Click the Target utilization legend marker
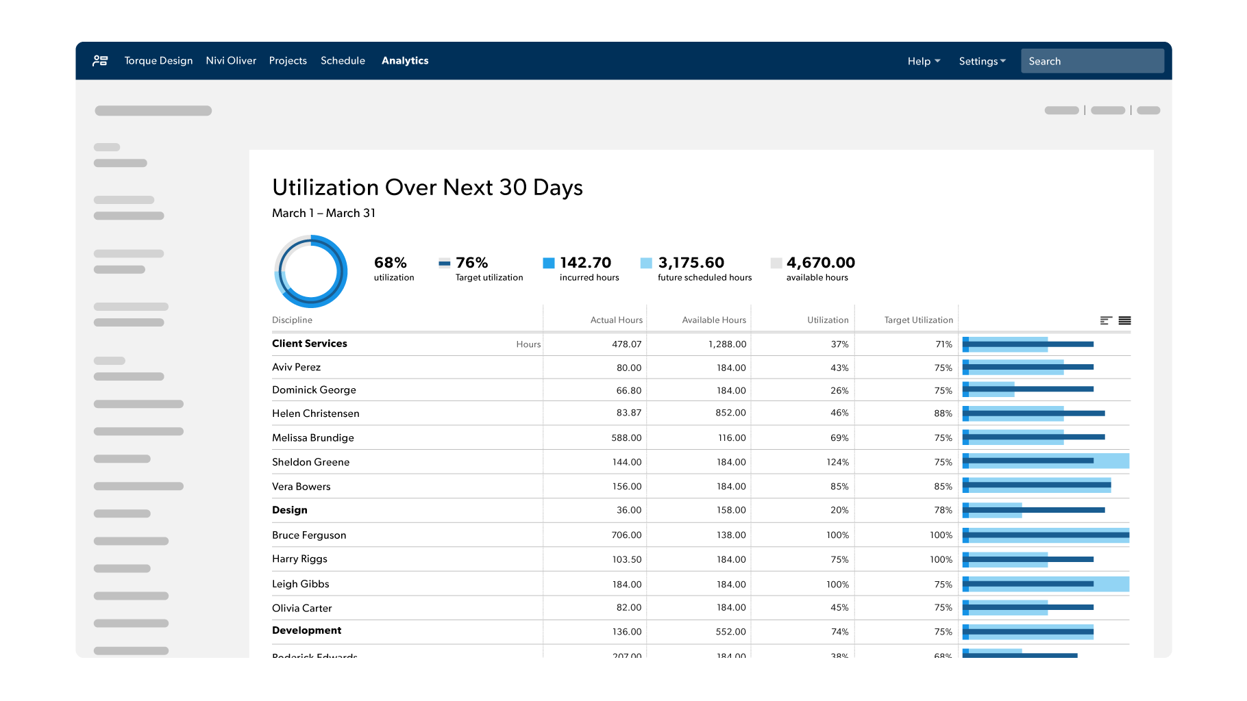 tap(445, 262)
